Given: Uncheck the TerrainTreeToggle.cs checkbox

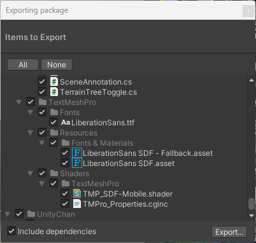Looking at the screenshot, I should click(x=42, y=92).
